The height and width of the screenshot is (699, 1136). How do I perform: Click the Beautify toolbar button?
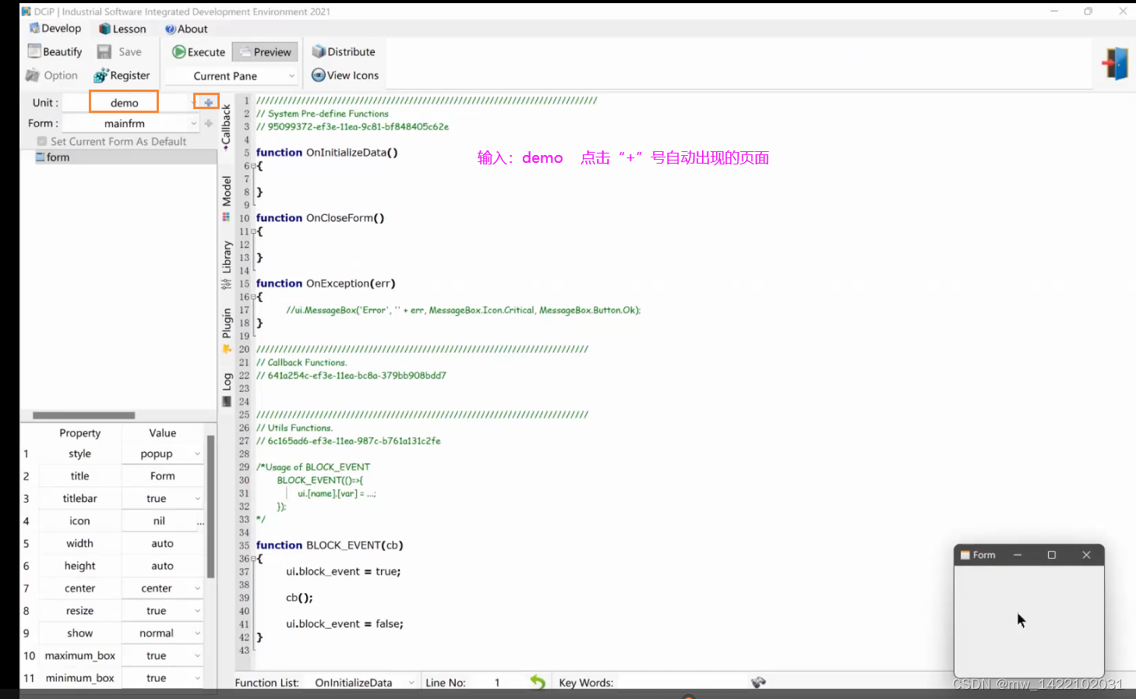pos(55,51)
